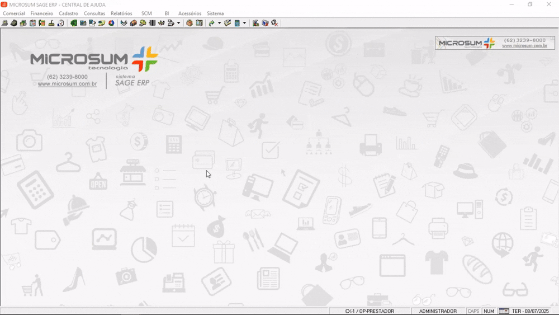Click the ADMINISTRADOR status bar entry
Viewport: 559px width, 315px height.
tap(438, 311)
